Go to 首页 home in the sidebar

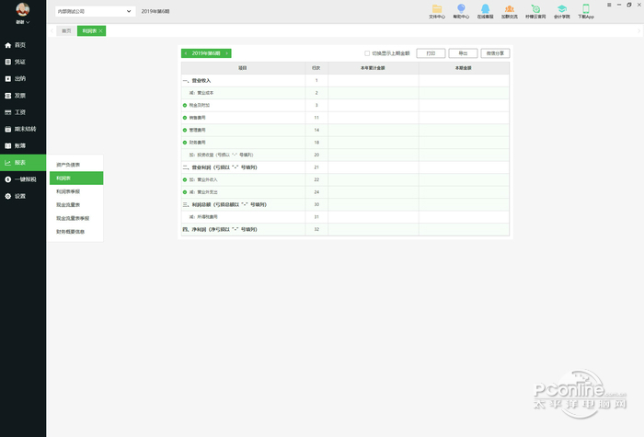click(x=23, y=45)
